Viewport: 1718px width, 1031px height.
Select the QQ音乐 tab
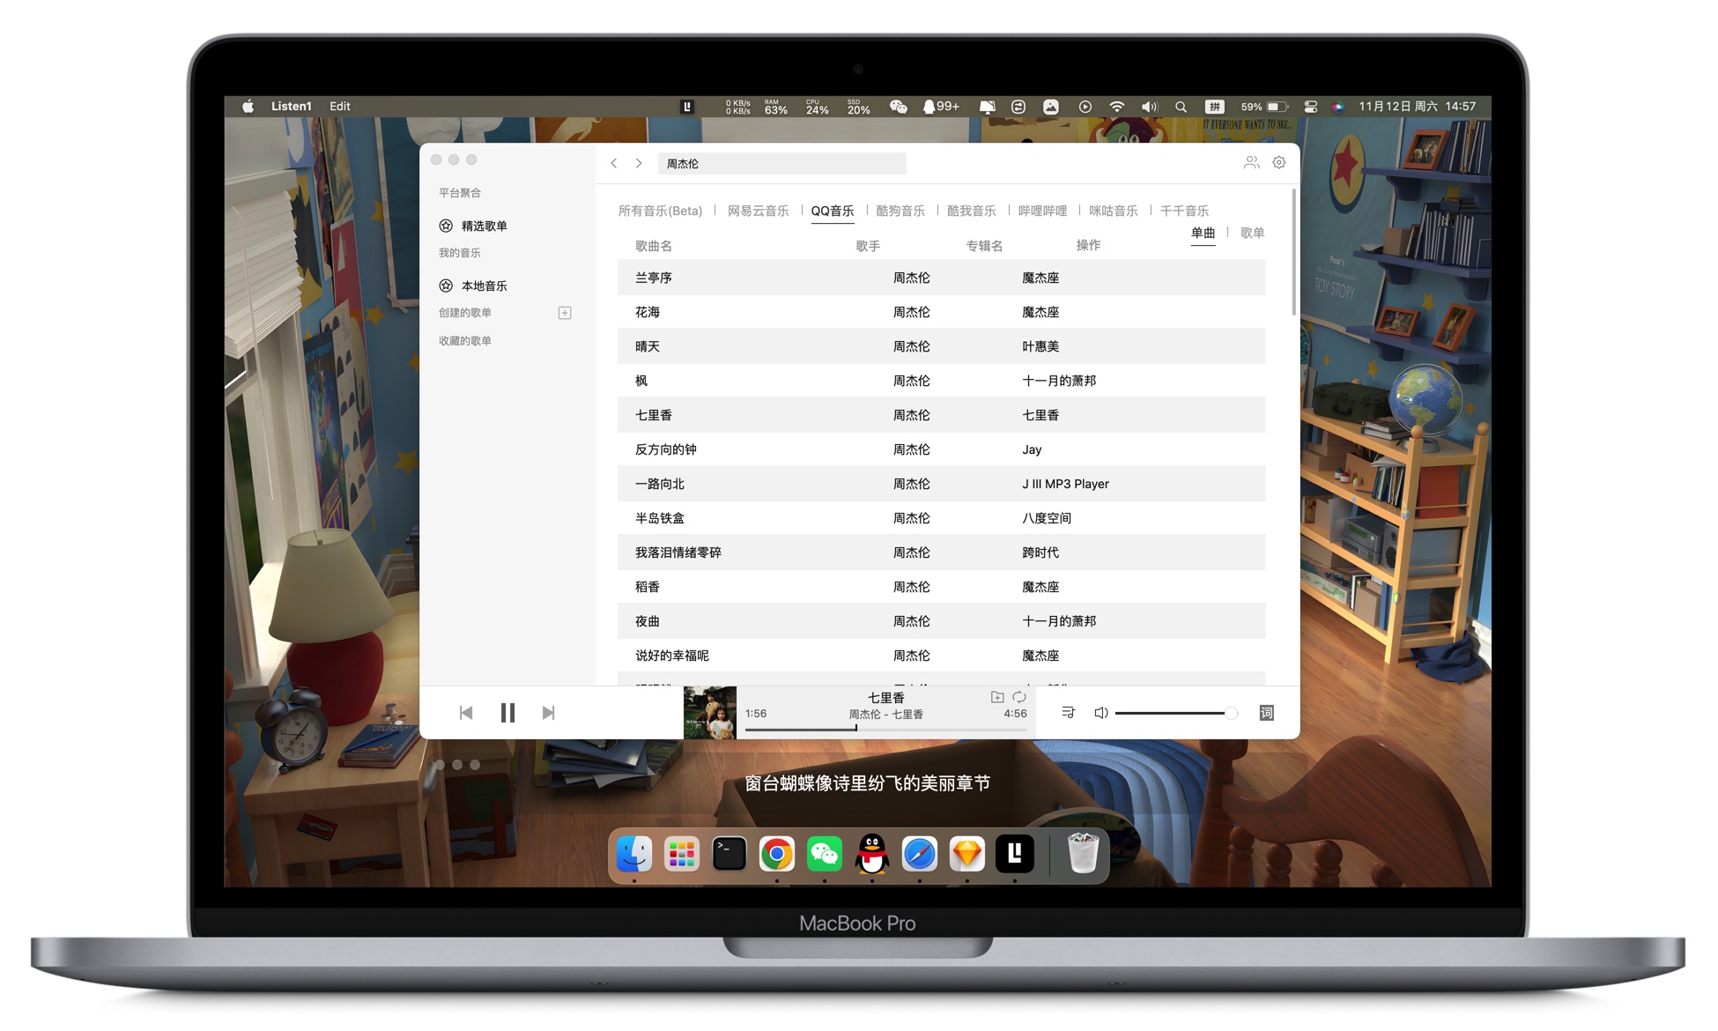pos(832,211)
